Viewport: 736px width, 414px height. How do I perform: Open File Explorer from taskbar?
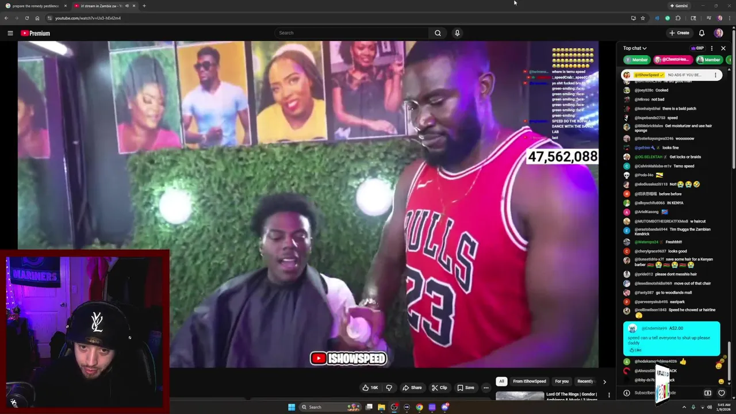tap(381, 407)
